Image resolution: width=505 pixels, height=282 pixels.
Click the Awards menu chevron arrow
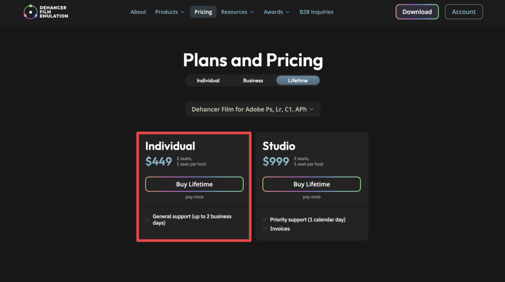click(288, 12)
